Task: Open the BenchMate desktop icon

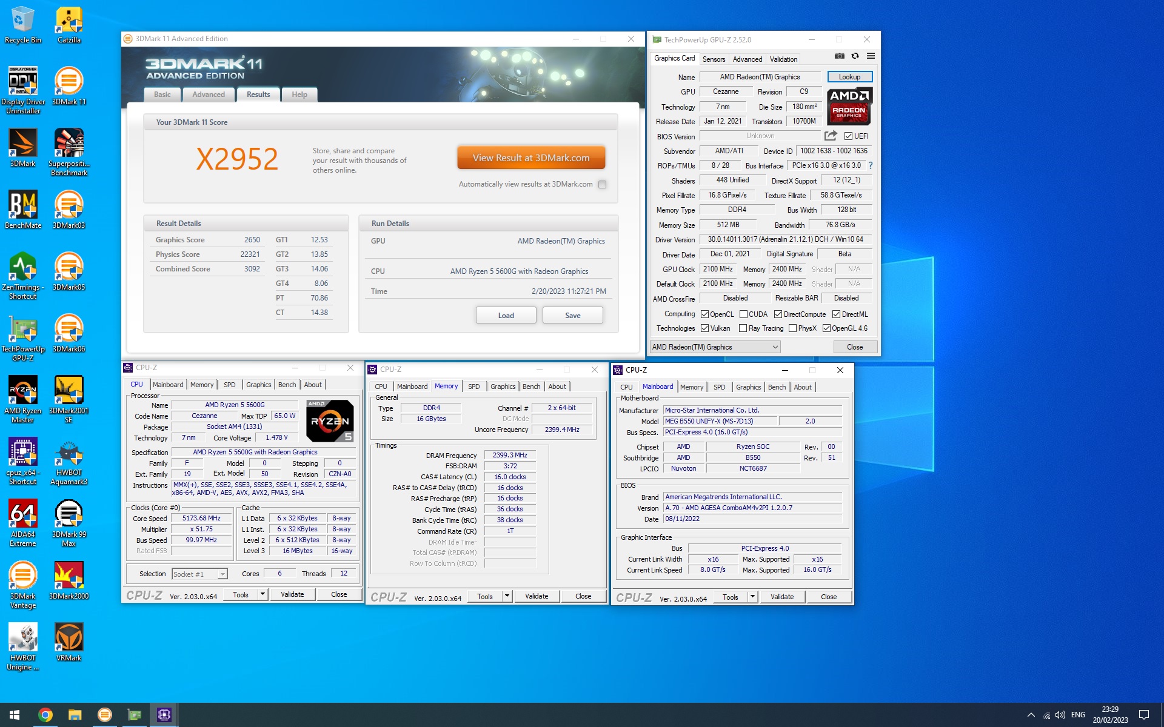Action: pos(22,210)
